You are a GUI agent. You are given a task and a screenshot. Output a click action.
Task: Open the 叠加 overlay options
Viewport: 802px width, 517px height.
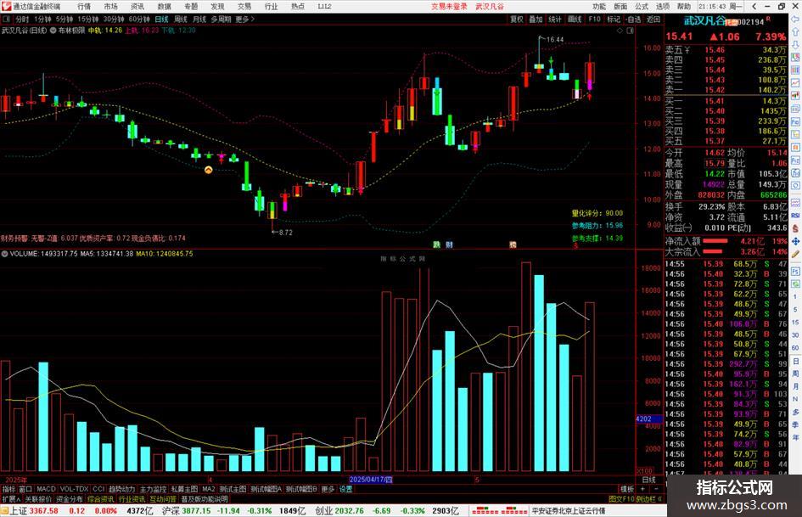point(536,20)
